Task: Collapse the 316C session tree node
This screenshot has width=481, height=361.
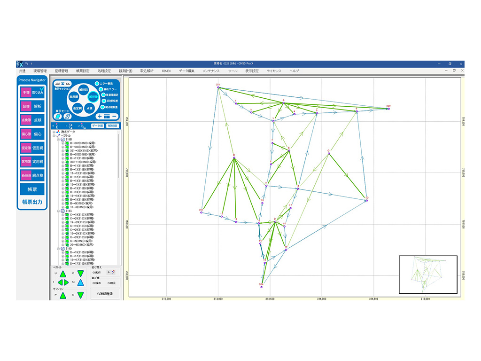Action: [59, 211]
